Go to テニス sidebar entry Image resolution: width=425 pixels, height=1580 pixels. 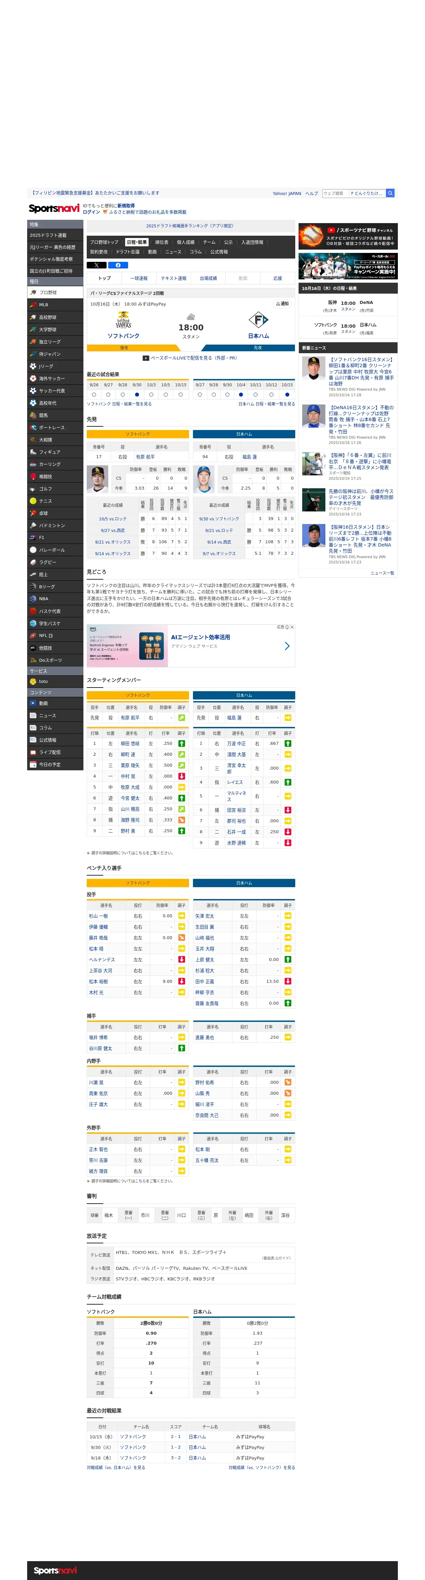(55, 501)
